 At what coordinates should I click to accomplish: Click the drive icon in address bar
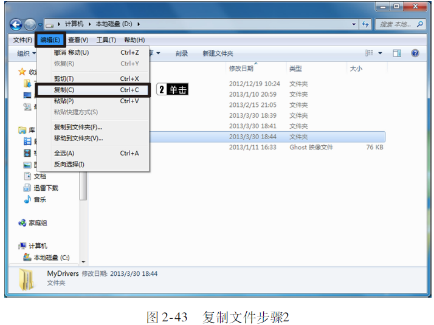[x=50, y=25]
